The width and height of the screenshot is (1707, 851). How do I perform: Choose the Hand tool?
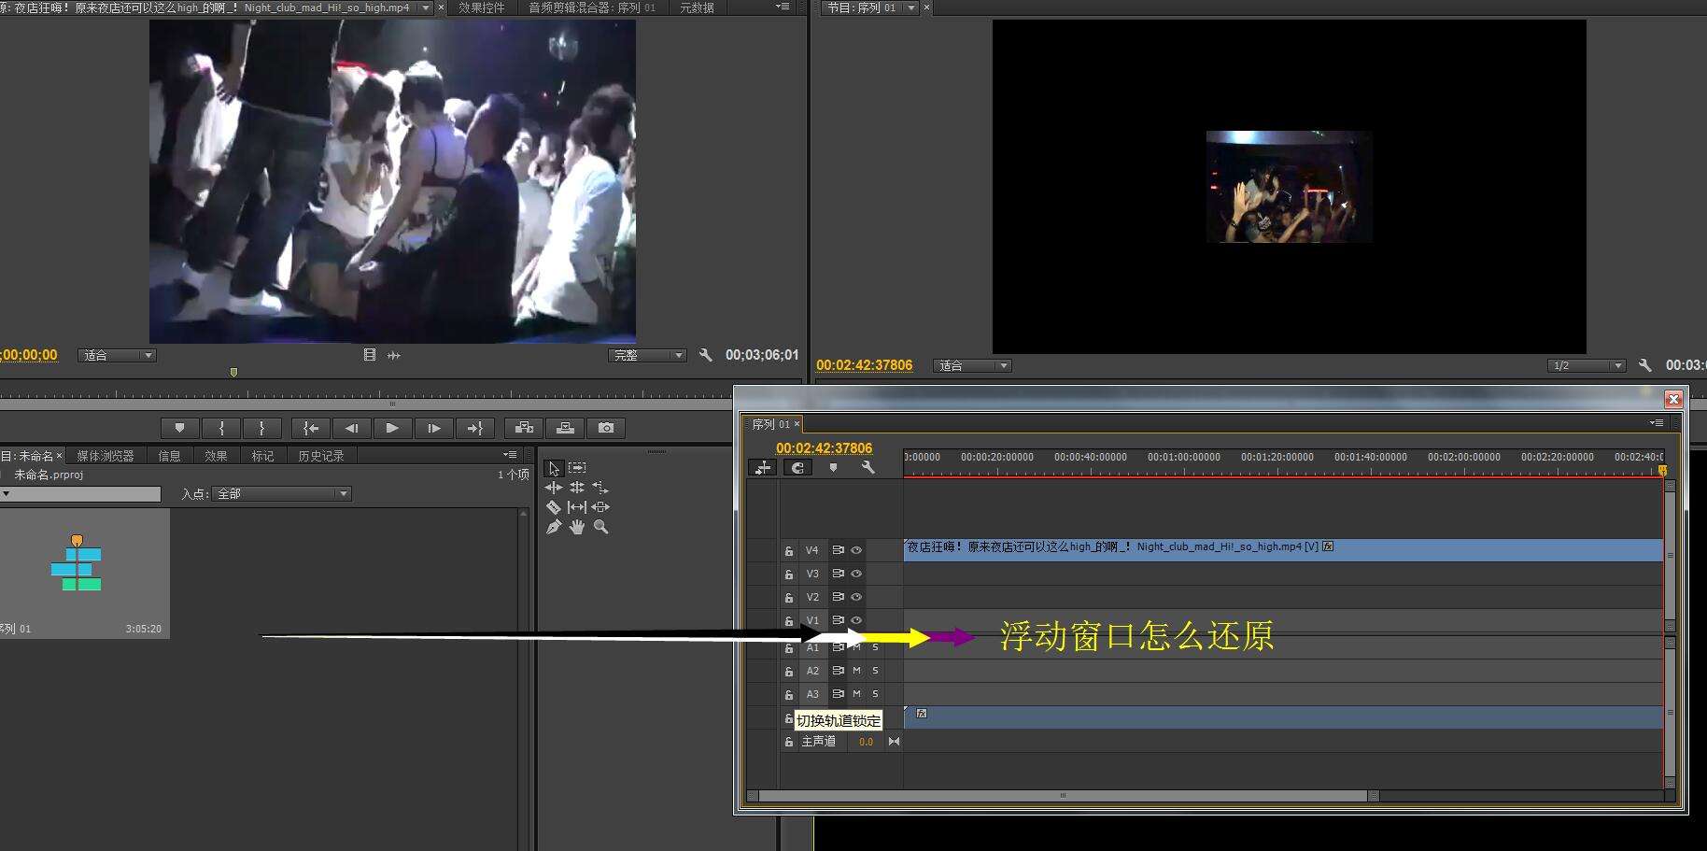click(x=577, y=528)
